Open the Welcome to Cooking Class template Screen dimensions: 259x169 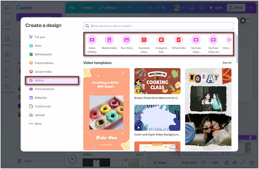157,81
